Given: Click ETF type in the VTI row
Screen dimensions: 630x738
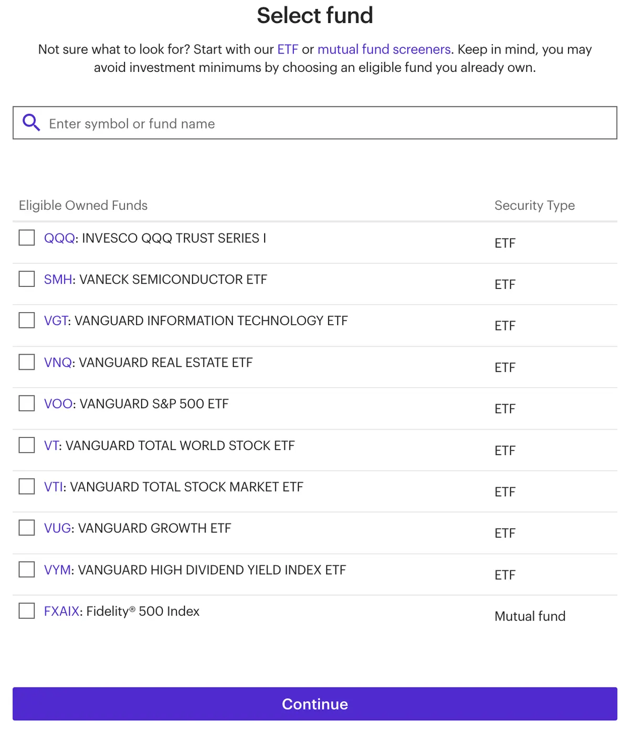Looking at the screenshot, I should click(x=505, y=492).
